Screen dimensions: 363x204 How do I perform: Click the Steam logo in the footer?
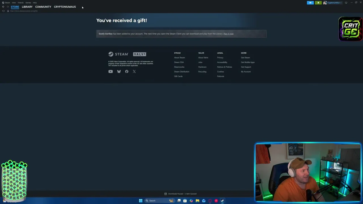click(118, 54)
